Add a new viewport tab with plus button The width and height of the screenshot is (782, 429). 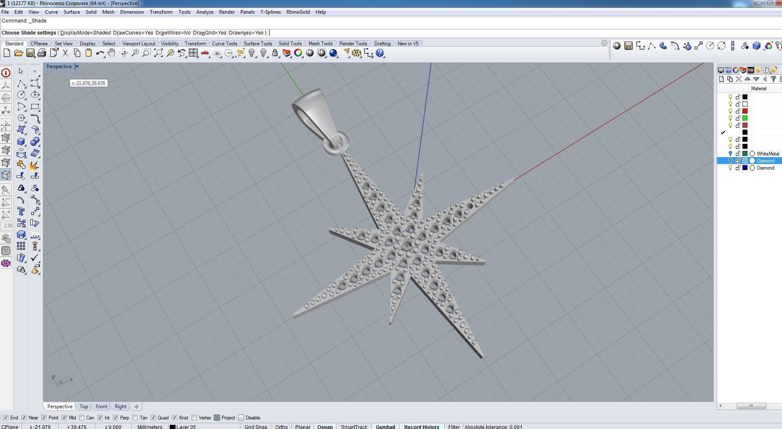(136, 407)
